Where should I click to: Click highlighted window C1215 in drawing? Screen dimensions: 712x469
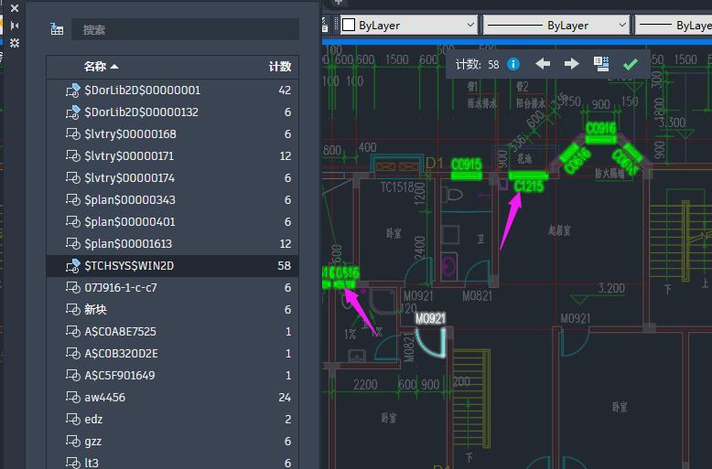[529, 180]
